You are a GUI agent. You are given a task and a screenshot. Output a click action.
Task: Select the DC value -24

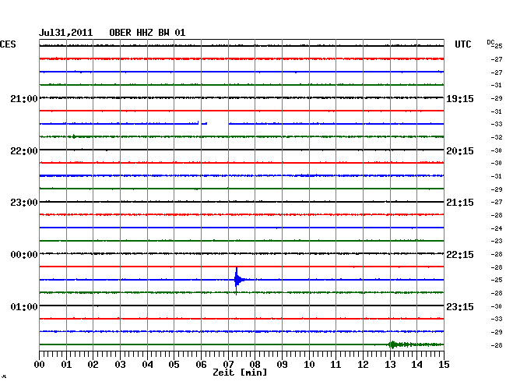point(497,228)
